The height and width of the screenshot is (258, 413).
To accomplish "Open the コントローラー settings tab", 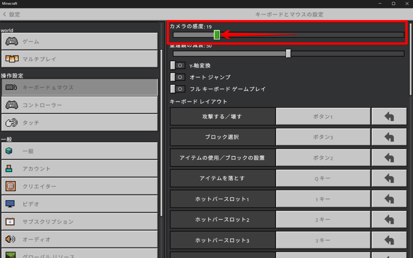I will coord(79,105).
